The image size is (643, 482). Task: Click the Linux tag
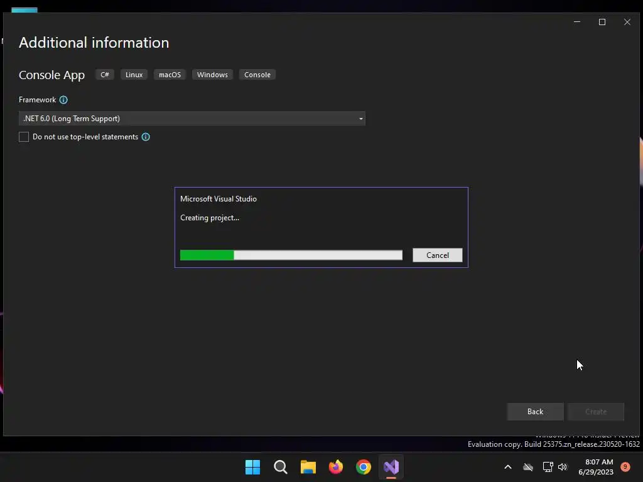134,75
